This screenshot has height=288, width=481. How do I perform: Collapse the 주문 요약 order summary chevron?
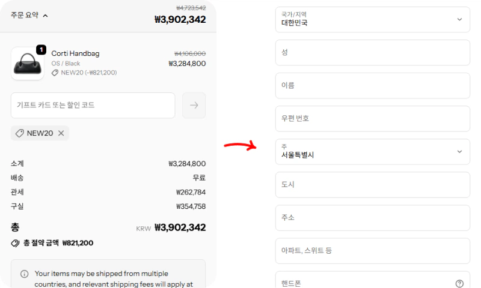click(x=46, y=16)
